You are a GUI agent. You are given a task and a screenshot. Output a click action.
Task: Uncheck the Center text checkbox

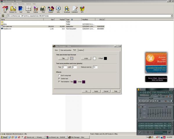(59, 78)
